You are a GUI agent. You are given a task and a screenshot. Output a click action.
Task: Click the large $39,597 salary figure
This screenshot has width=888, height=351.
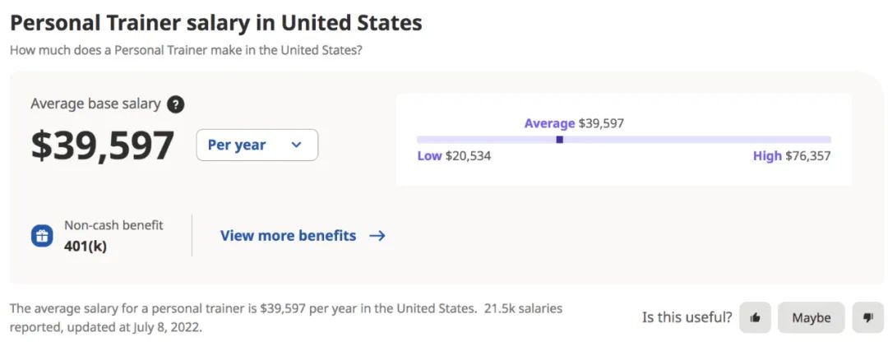pyautogui.click(x=103, y=145)
